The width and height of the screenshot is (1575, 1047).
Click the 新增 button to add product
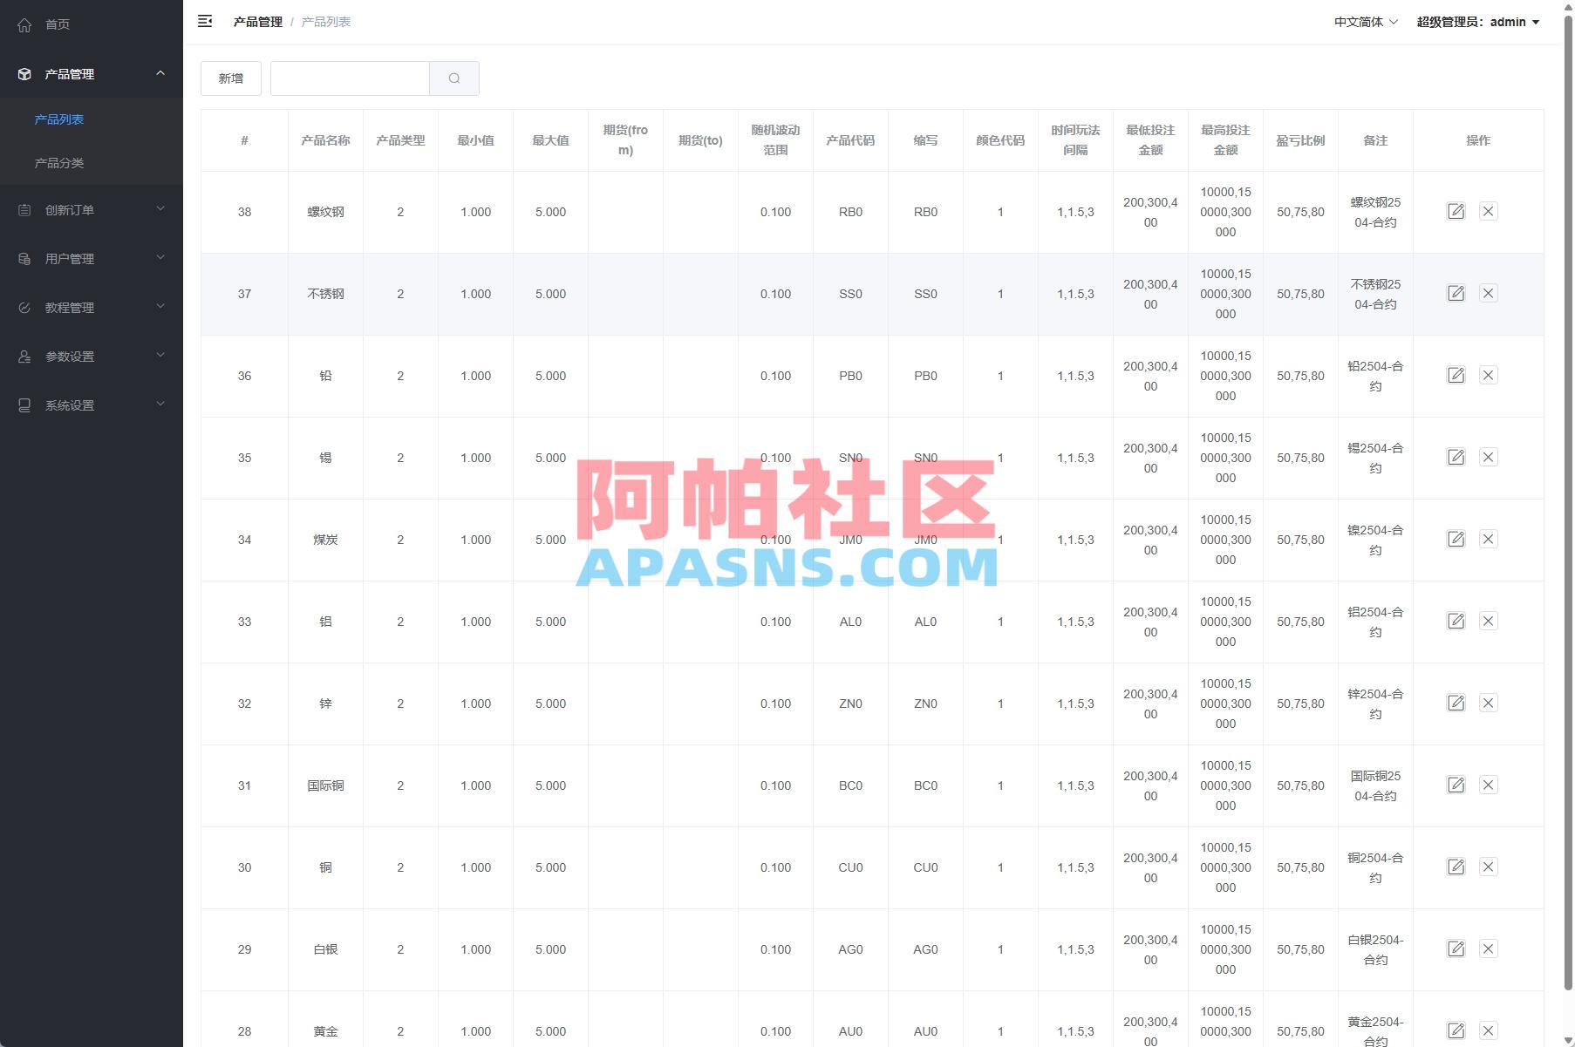pos(230,78)
